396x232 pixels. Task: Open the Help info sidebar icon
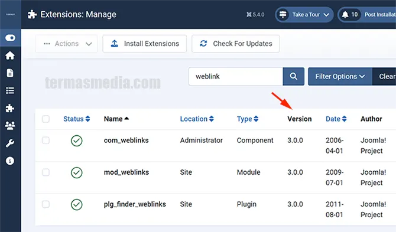(x=10, y=161)
